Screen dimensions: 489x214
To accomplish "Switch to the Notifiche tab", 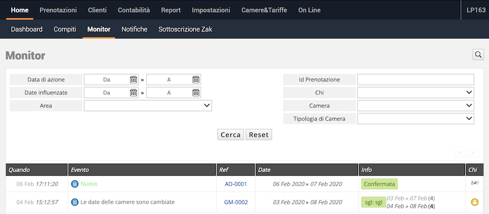I will 134,30.
